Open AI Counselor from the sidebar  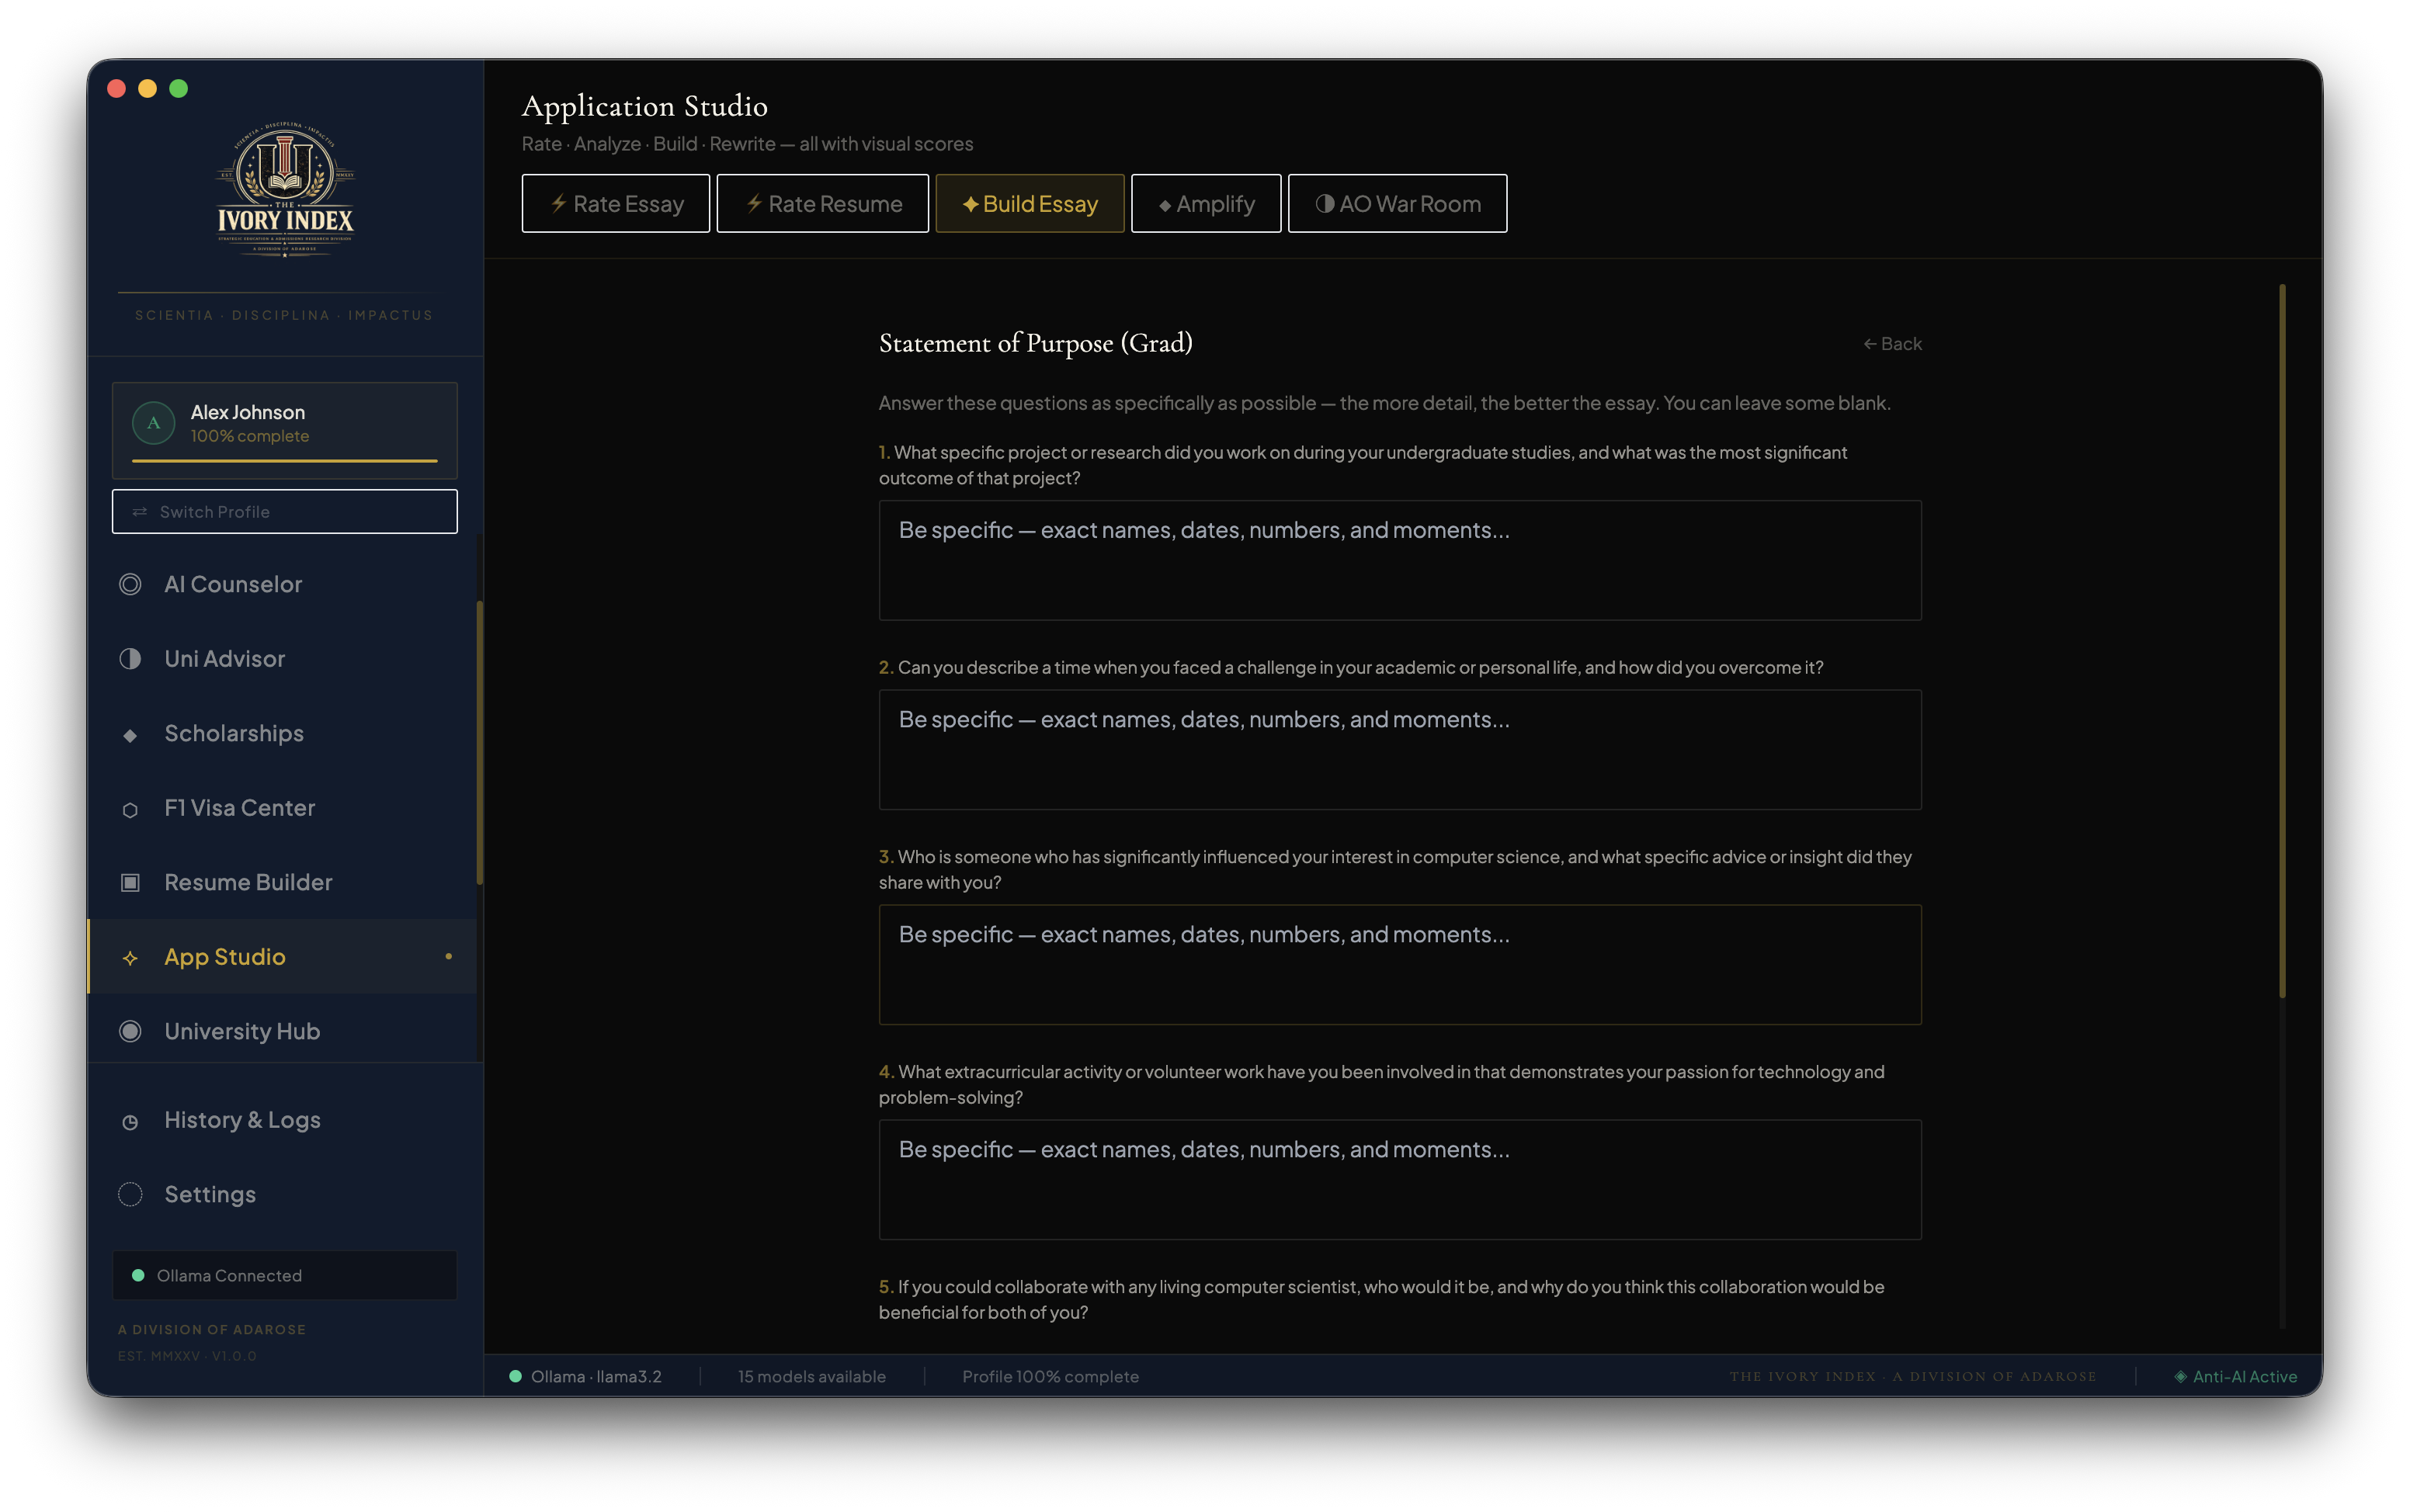(282, 584)
